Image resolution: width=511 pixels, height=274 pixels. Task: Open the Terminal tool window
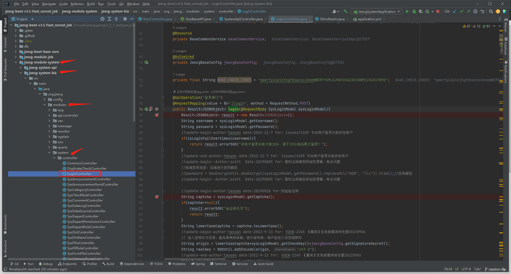(218, 264)
